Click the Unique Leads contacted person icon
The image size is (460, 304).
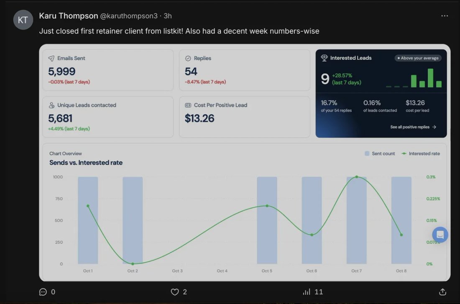coord(51,105)
